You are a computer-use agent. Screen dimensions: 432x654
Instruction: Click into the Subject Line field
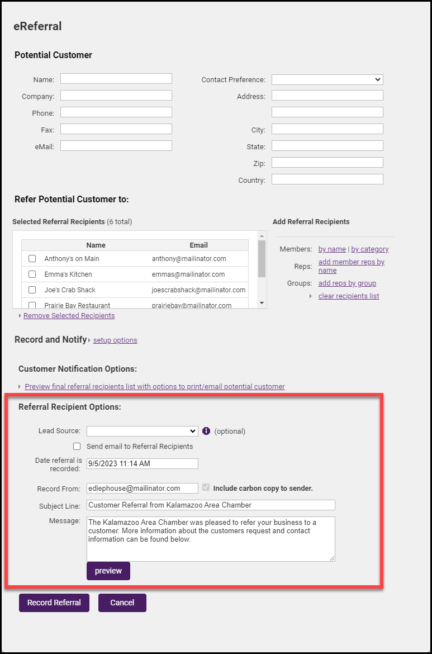click(211, 505)
